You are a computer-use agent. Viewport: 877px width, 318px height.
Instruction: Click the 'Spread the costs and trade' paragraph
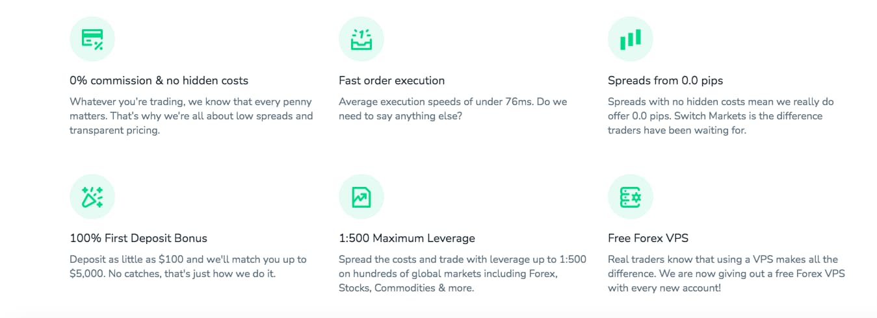click(x=462, y=273)
